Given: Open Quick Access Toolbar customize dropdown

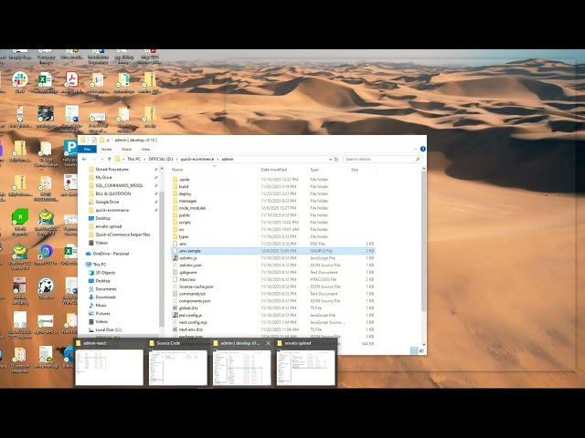Looking at the screenshot, I should pos(108,140).
